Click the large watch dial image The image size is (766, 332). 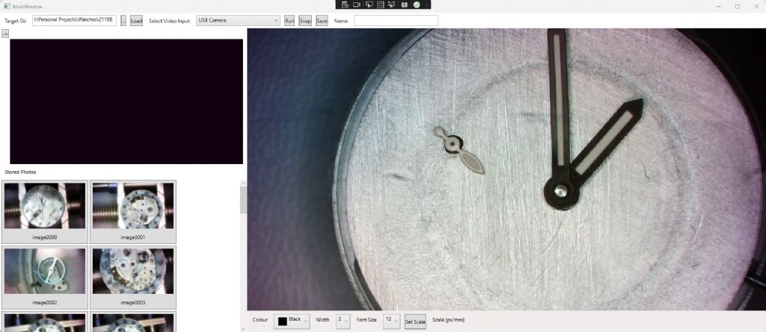coord(506,169)
